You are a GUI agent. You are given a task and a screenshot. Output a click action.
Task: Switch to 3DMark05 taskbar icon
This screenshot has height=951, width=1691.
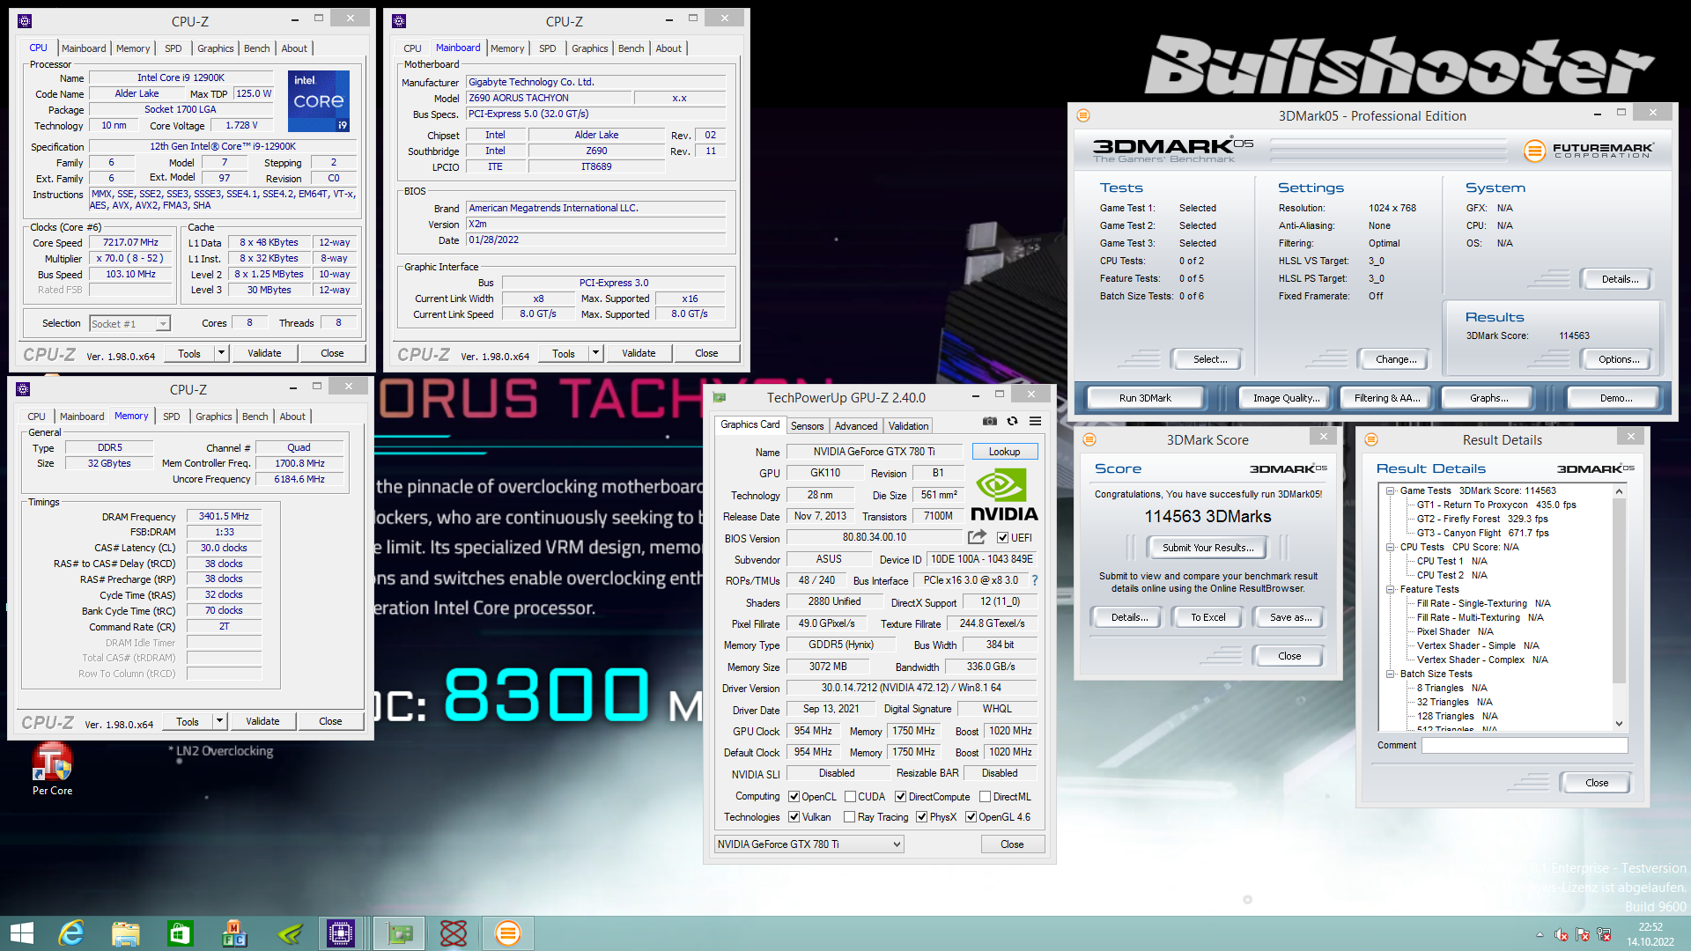(x=507, y=933)
